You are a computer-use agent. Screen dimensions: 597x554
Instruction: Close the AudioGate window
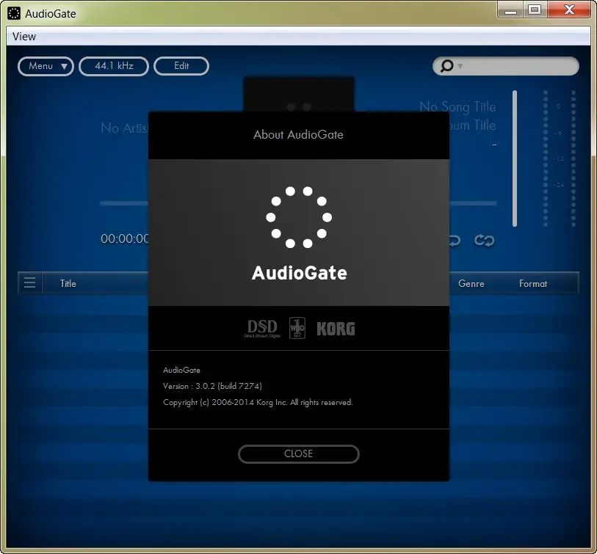[570, 10]
